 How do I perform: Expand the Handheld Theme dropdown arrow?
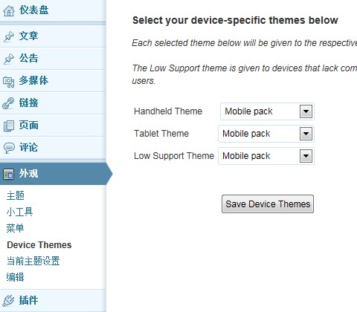(306, 111)
